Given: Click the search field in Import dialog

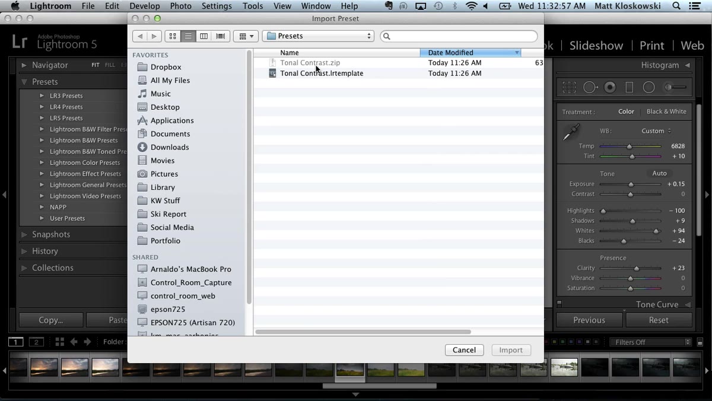Looking at the screenshot, I should coord(459,36).
